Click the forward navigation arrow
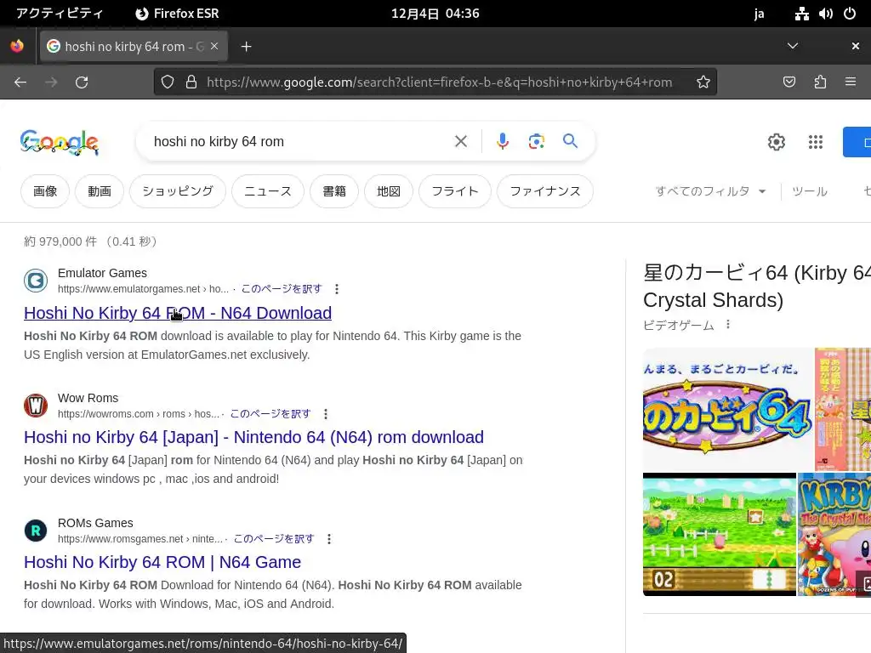Image resolution: width=871 pixels, height=653 pixels. (x=51, y=82)
